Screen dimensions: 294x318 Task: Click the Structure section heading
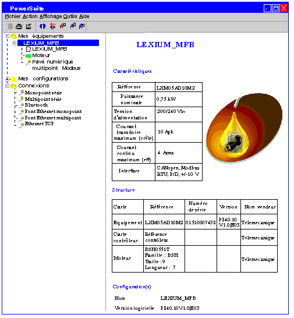tap(123, 190)
